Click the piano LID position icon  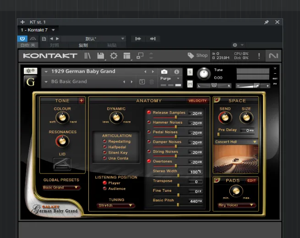tap(62, 164)
